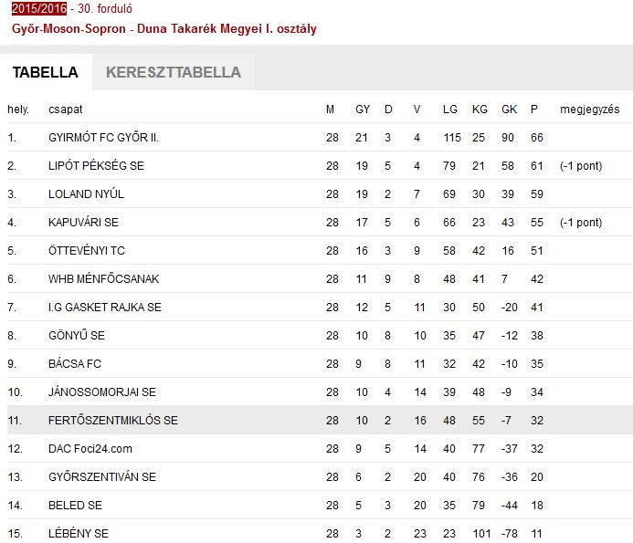Click JÁNOSSOMORJAI SE team name
Screen dimensions: 633x543
101,392
